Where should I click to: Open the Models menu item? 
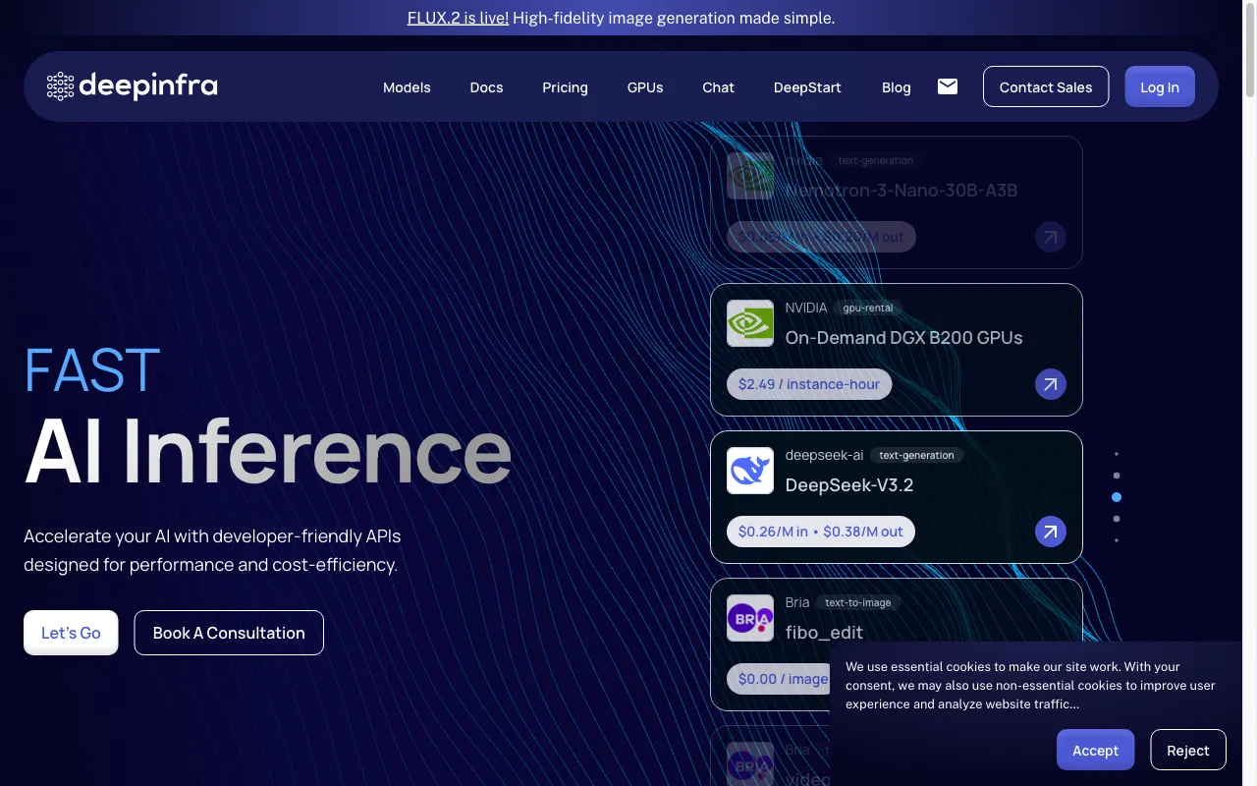click(x=407, y=87)
